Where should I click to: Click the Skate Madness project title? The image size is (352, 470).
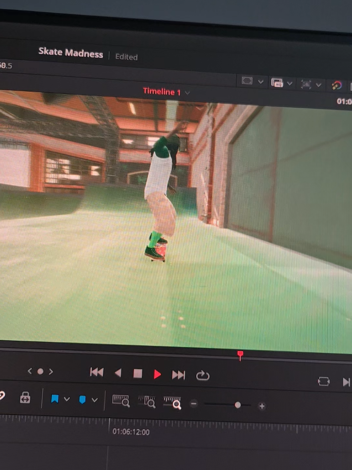click(x=70, y=53)
